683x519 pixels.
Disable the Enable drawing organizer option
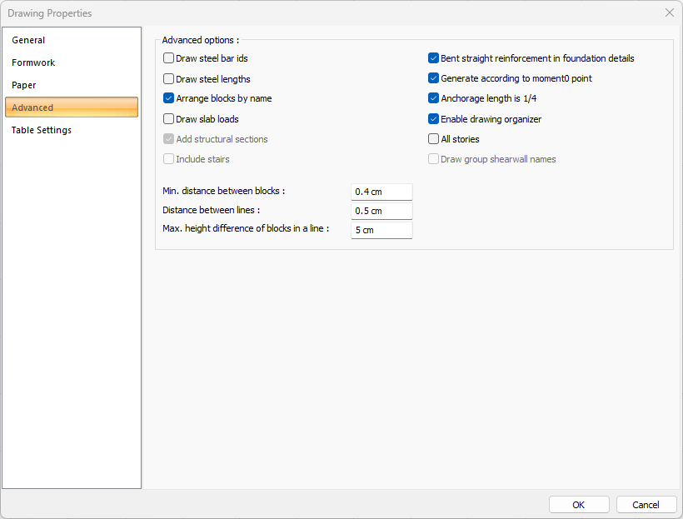coord(433,119)
